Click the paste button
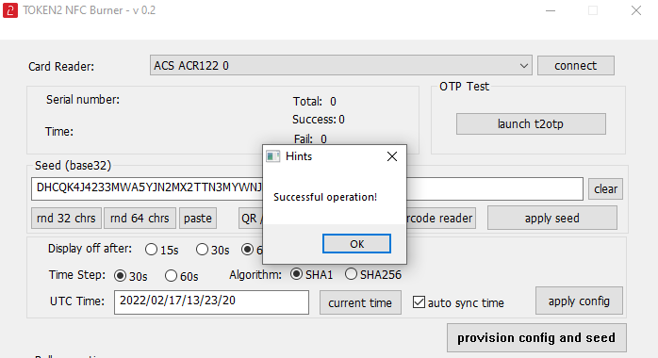The width and height of the screenshot is (658, 358). click(198, 218)
